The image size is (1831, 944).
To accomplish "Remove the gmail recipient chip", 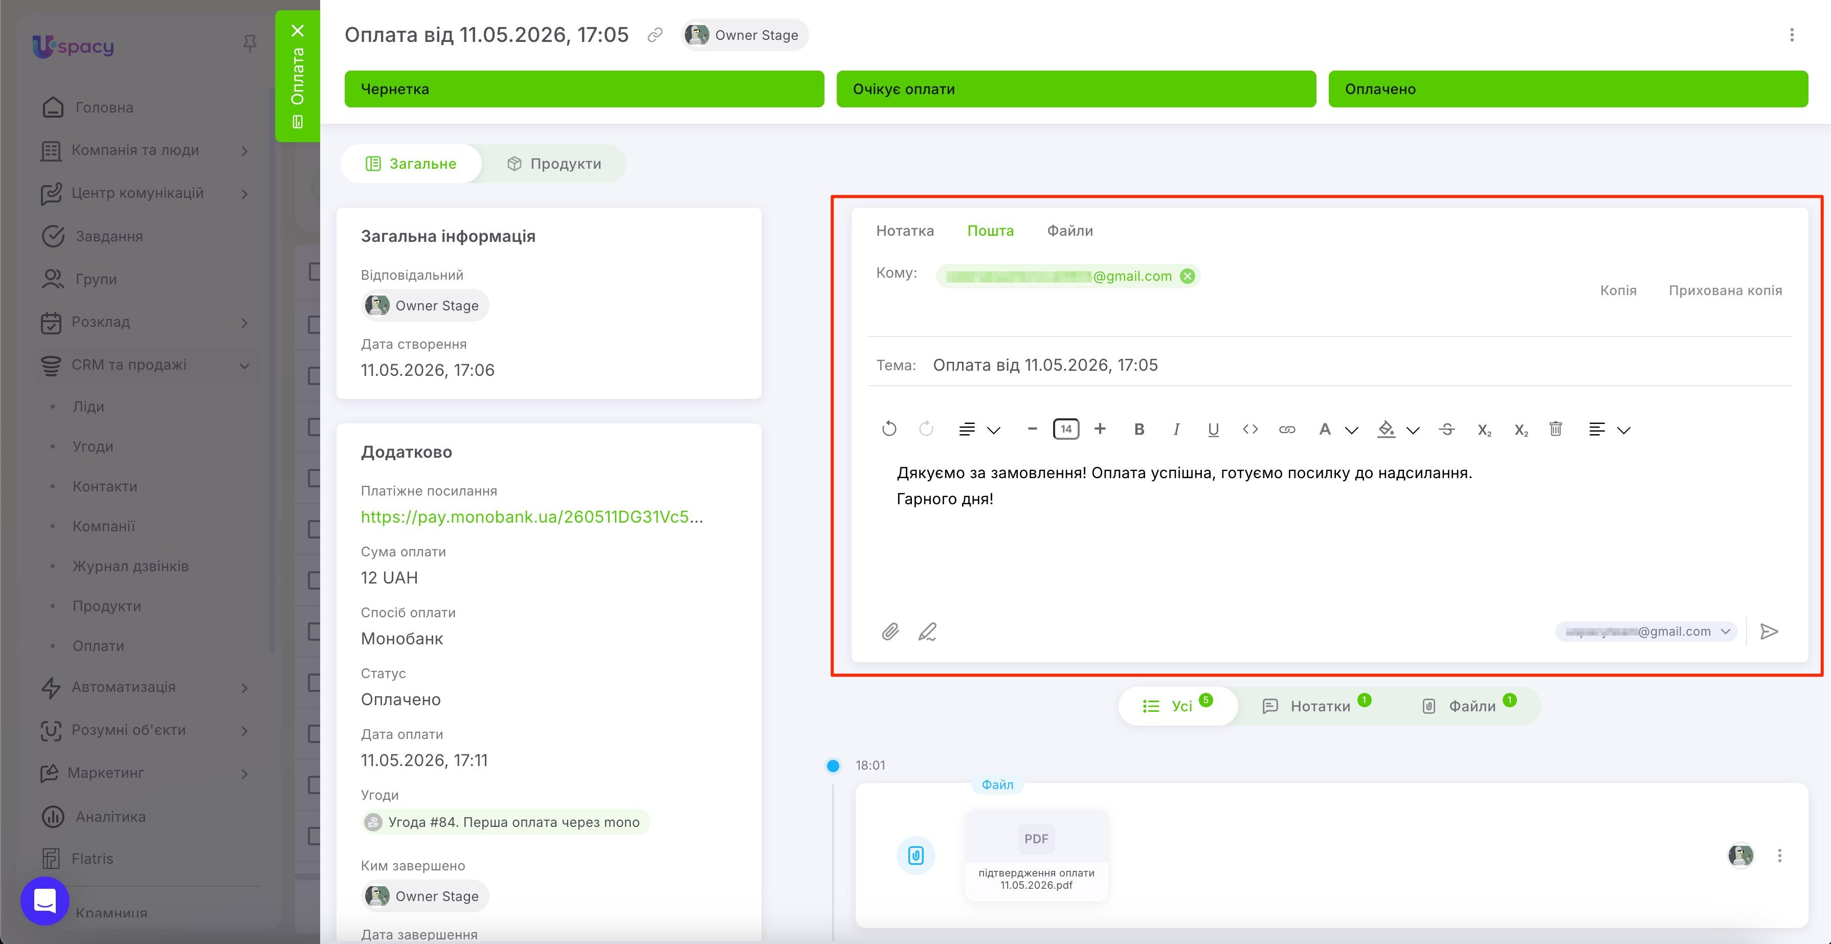I will pos(1187,276).
